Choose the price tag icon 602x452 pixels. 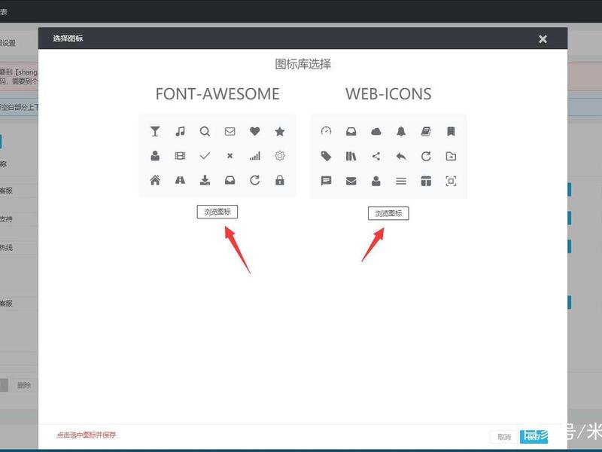[326, 156]
